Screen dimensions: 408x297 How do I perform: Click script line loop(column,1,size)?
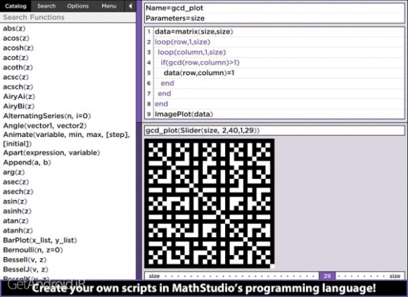pyautogui.click(x=279, y=52)
